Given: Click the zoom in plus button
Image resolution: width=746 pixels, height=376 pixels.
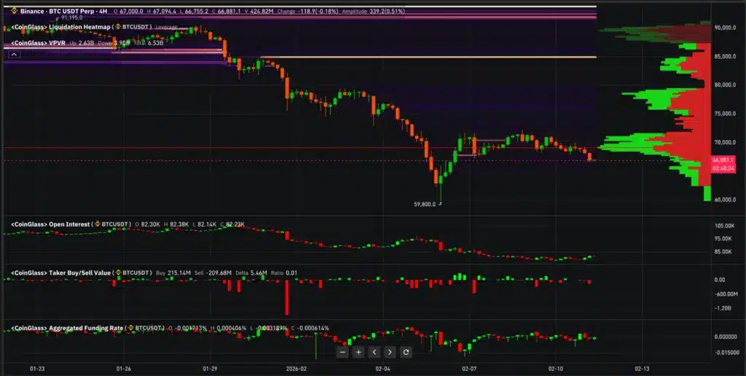Looking at the screenshot, I should click(x=358, y=352).
